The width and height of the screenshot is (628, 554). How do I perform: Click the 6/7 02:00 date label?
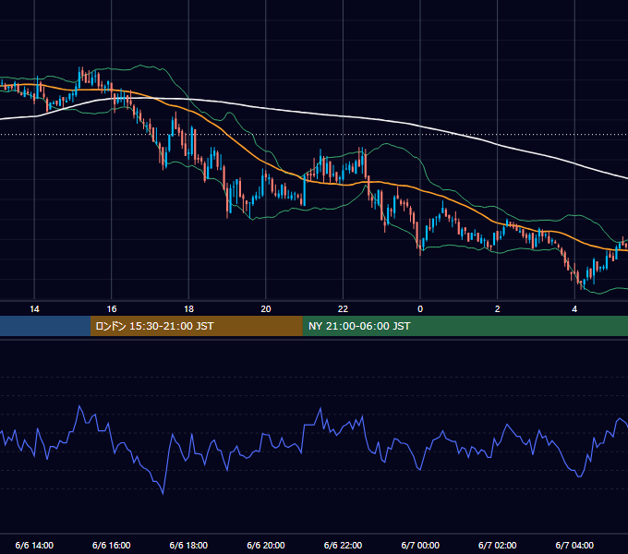pos(498,545)
